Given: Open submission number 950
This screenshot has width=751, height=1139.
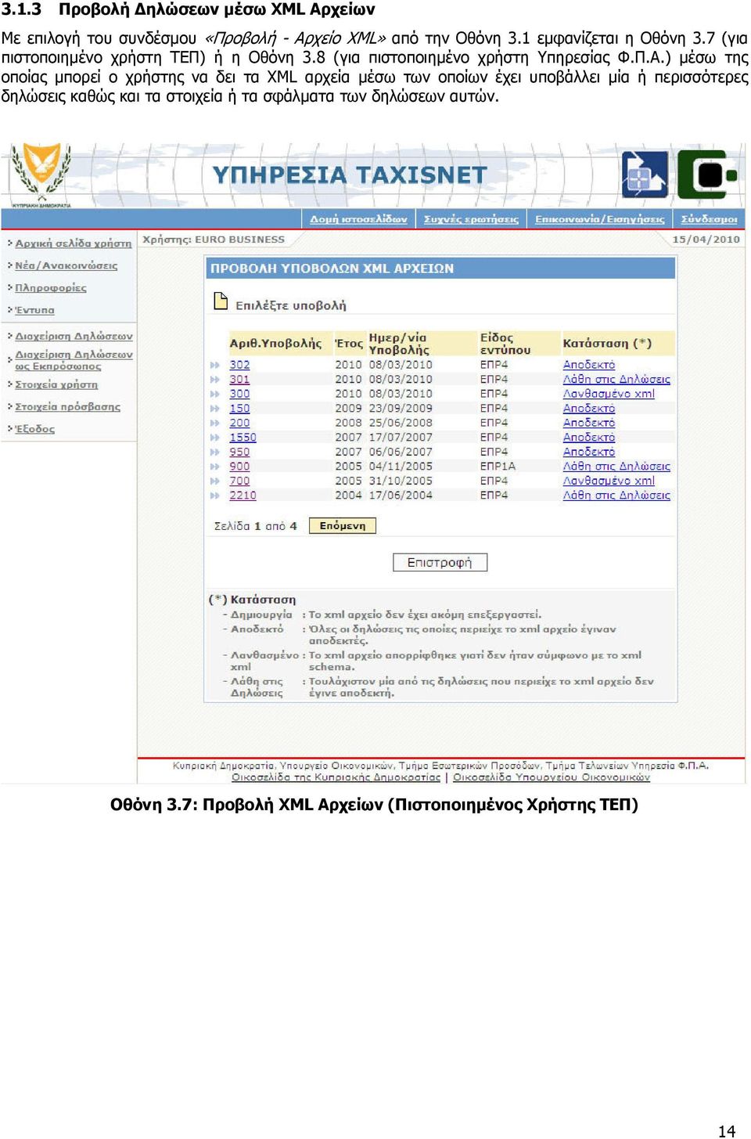Looking at the screenshot, I should [239, 452].
